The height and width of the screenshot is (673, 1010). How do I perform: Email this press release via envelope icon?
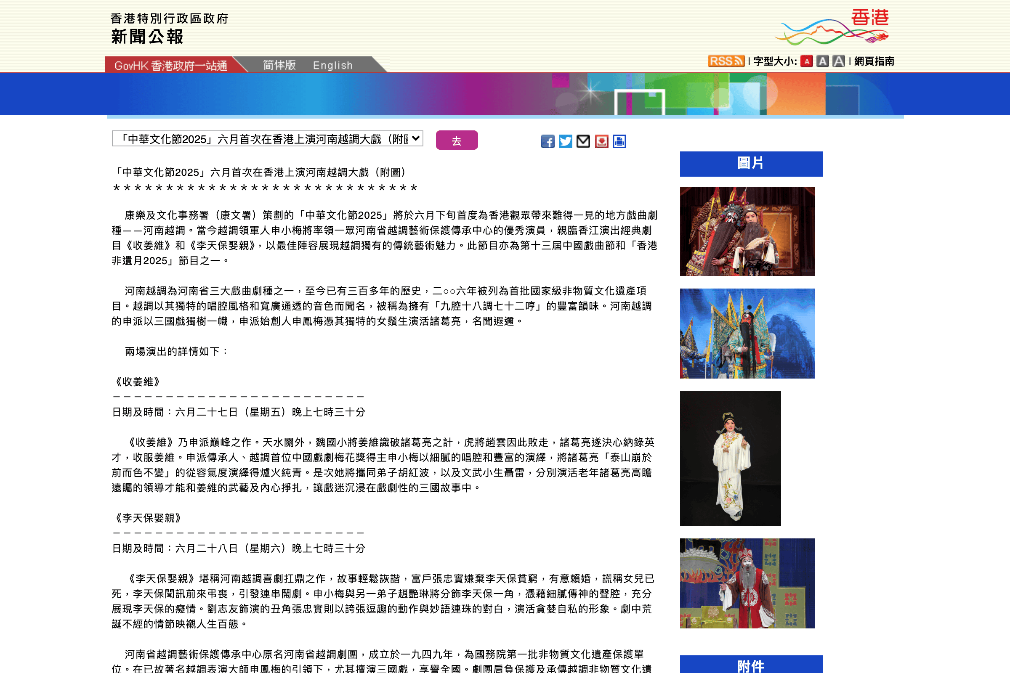coord(583,141)
